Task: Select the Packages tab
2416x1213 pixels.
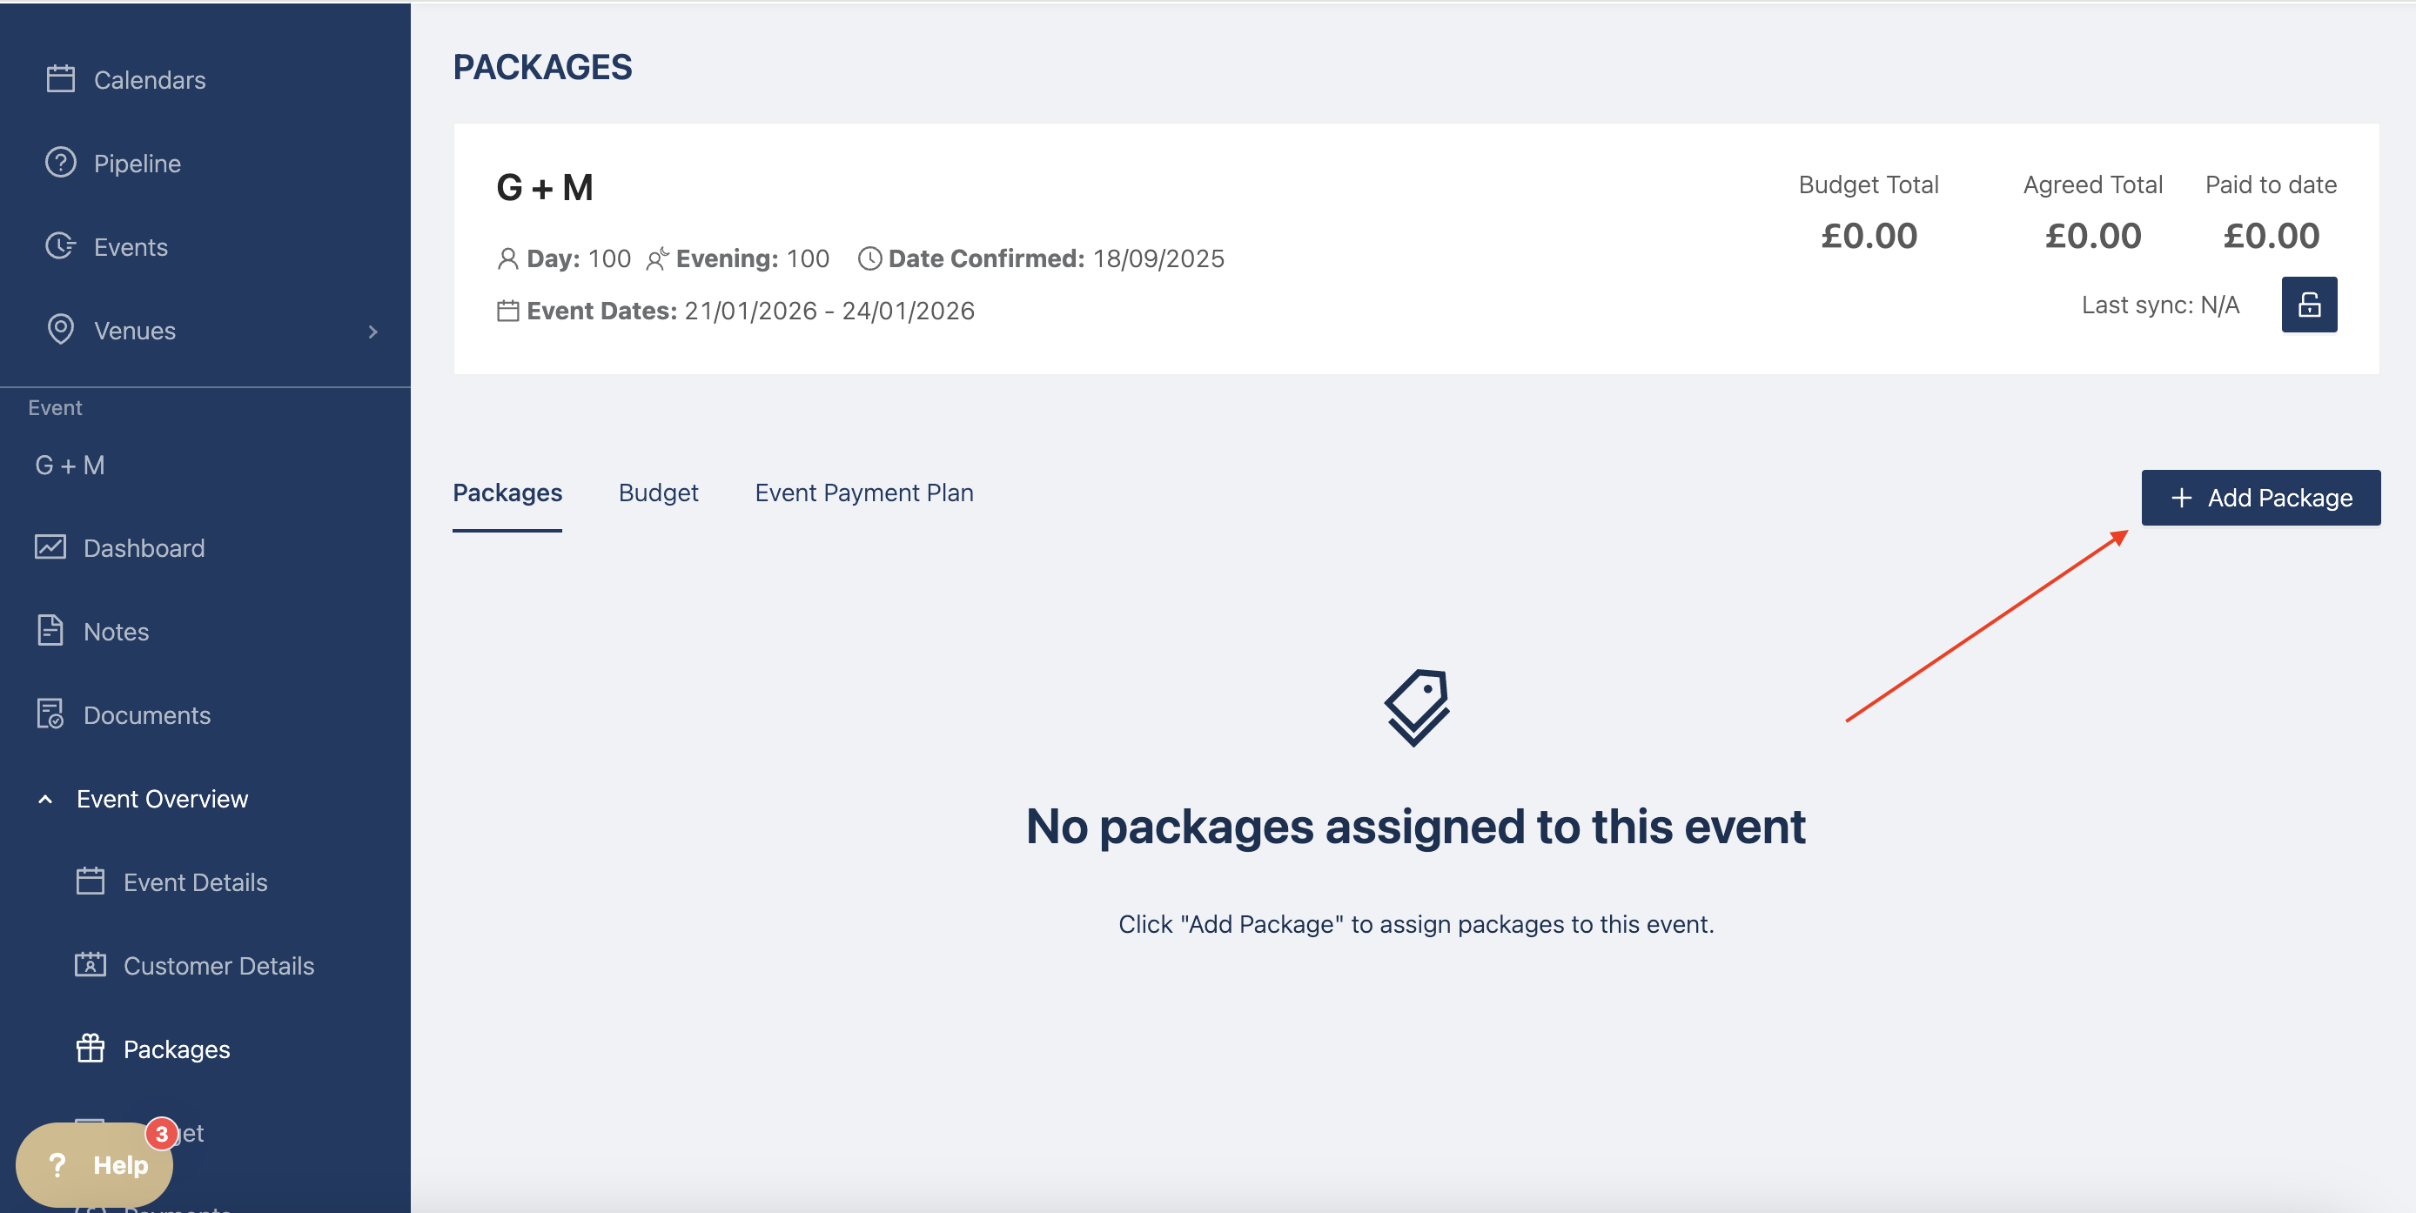Action: [507, 493]
